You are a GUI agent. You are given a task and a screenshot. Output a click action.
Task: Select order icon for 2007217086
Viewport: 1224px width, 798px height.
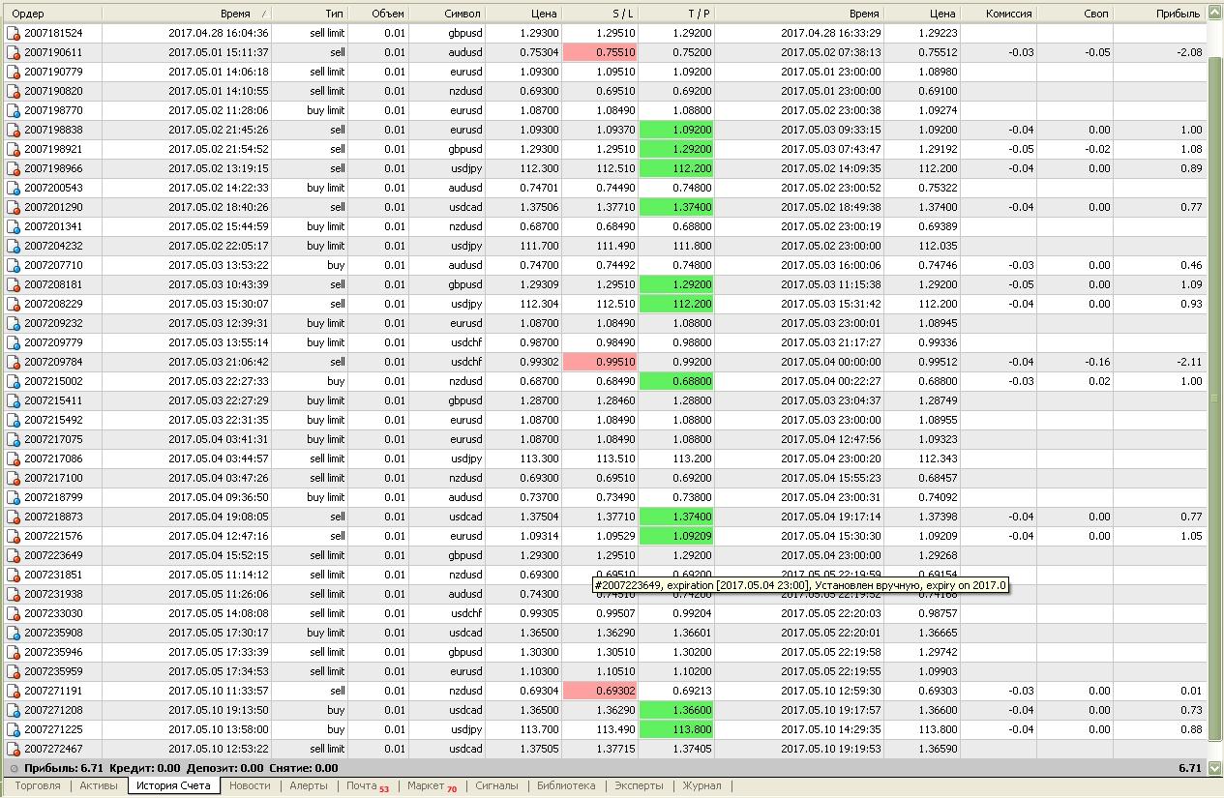pos(14,458)
